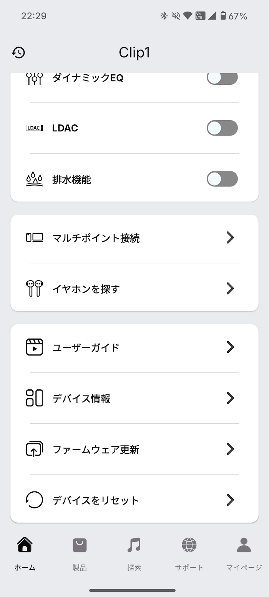Expand マルチポイント接続 with its chevron arrow
The height and width of the screenshot is (597, 269).
230,238
